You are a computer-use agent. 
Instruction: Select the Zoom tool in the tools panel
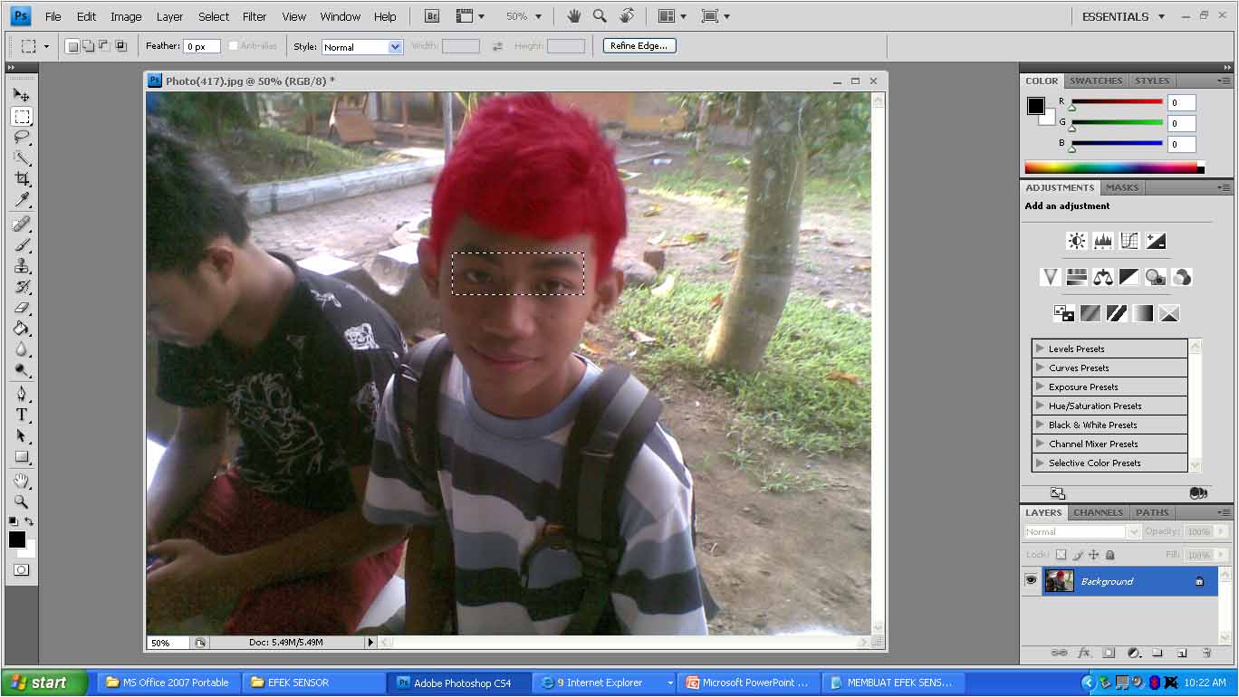click(22, 501)
